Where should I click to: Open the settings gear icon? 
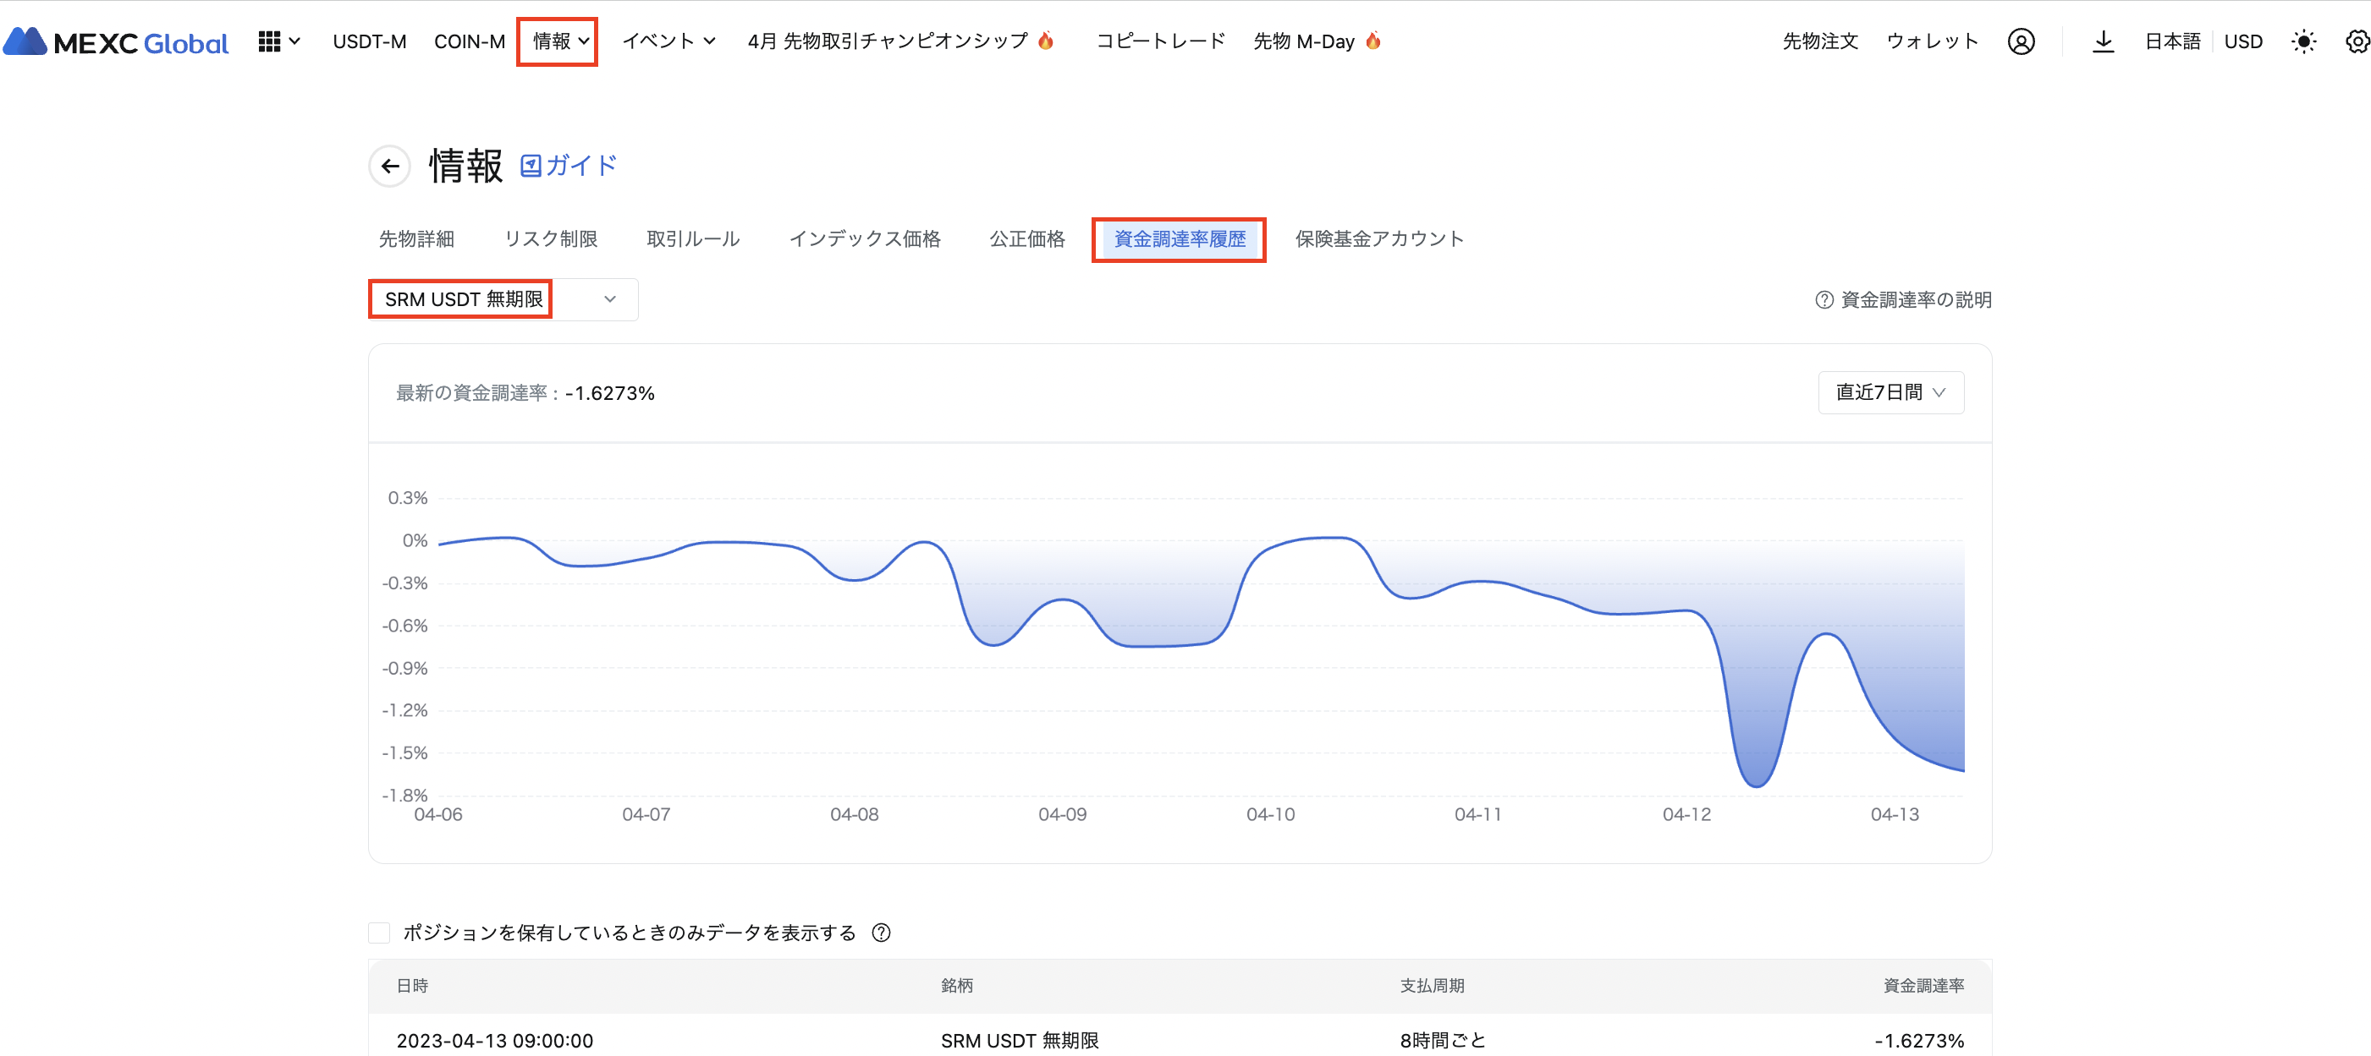coord(2357,41)
